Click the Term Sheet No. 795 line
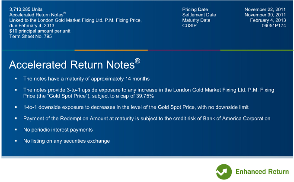 (x=31, y=37)
